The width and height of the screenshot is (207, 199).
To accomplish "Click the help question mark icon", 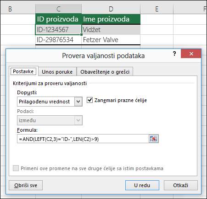I will pyautogui.click(x=174, y=54).
